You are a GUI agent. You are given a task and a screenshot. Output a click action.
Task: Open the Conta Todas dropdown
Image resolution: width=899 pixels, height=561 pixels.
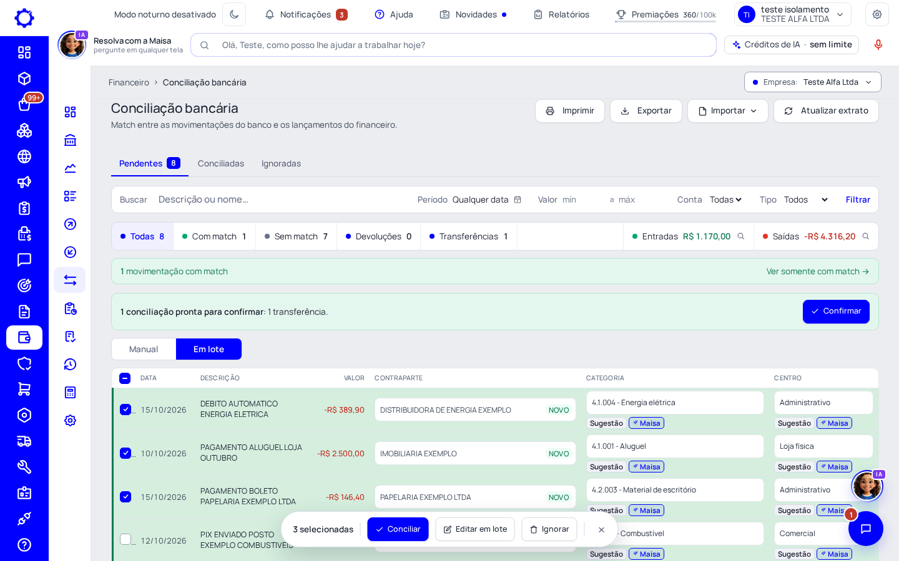coord(725,199)
